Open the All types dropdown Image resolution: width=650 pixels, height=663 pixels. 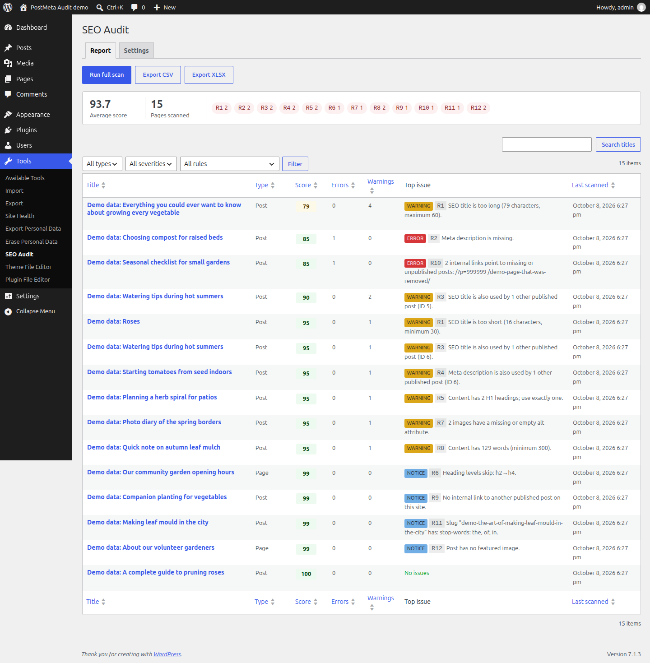coord(102,164)
